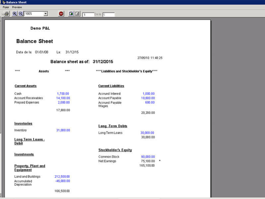Viewport: 265px width, 199px height.
Task: Click the start date 01/01/08
Action: 42,52
